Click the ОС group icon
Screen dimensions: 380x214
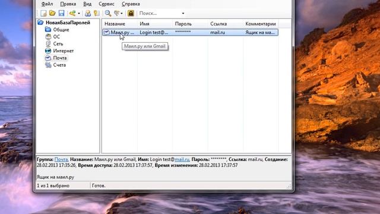click(x=48, y=36)
